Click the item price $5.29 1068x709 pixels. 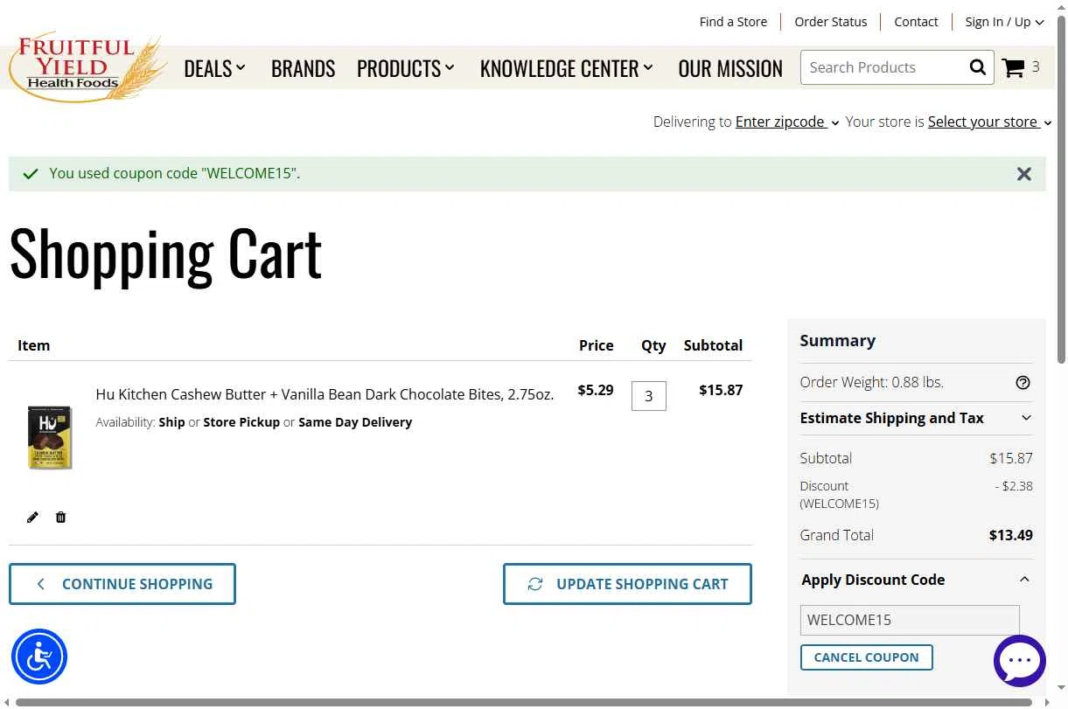coord(595,390)
